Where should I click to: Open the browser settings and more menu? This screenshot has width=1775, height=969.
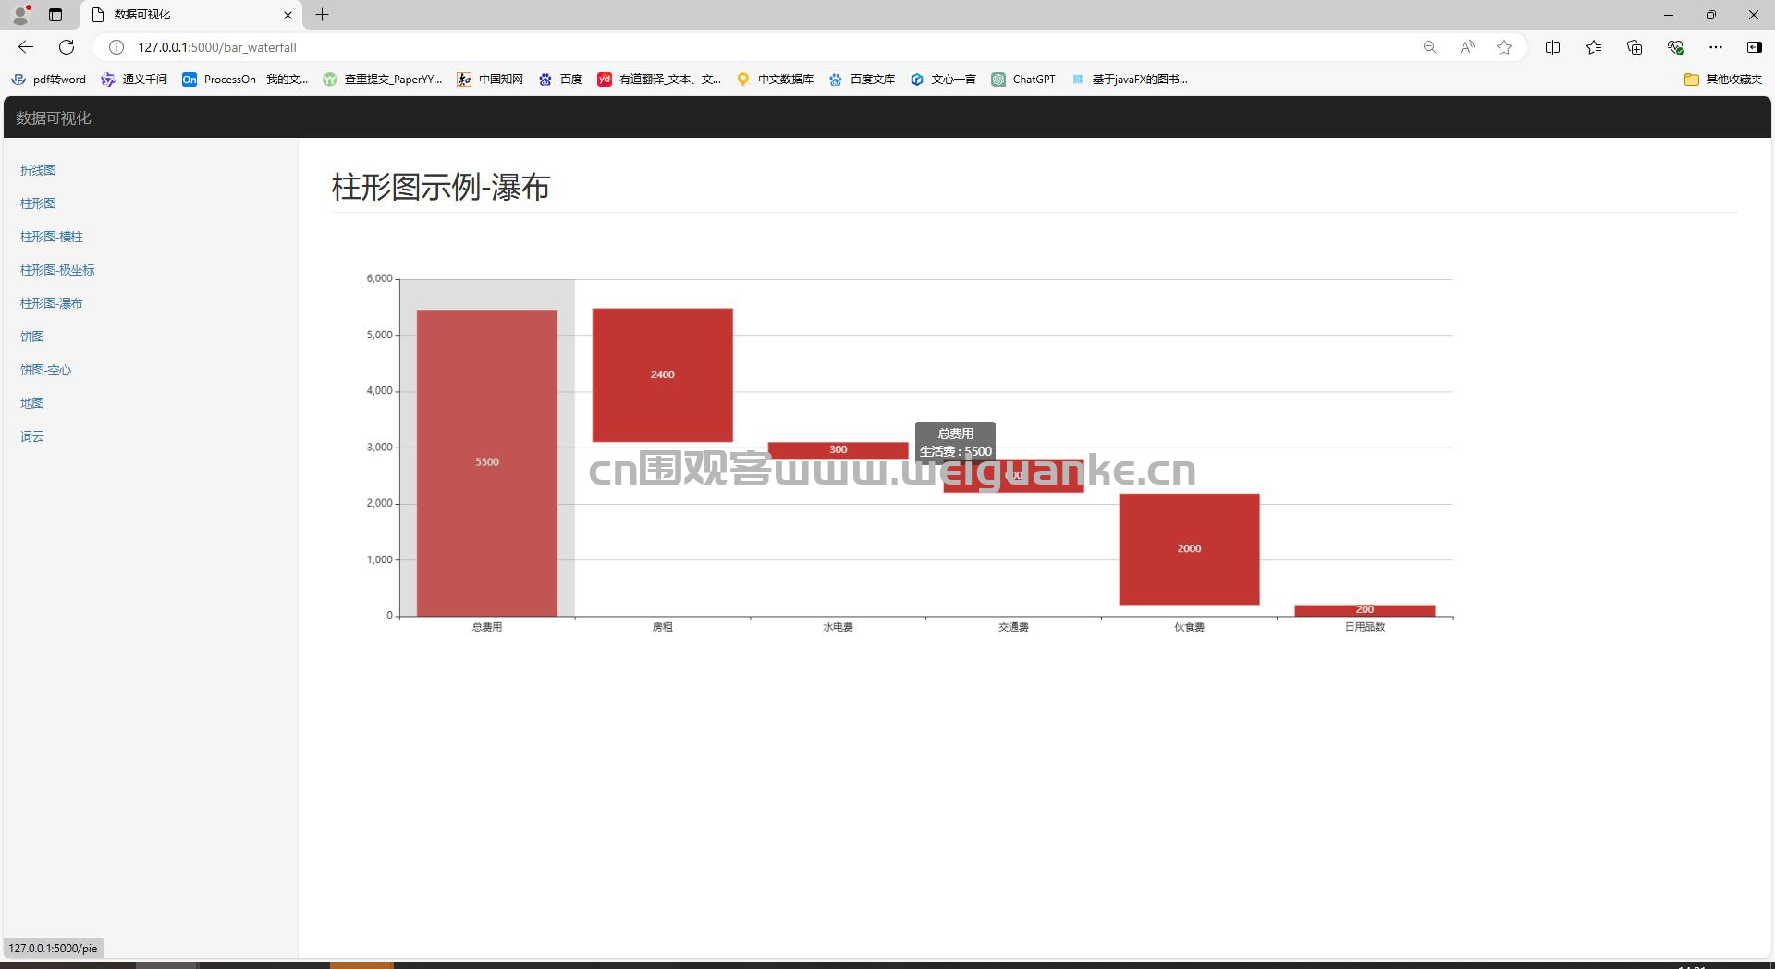1716,47
